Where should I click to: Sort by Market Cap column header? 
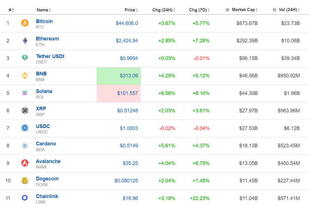(x=244, y=10)
